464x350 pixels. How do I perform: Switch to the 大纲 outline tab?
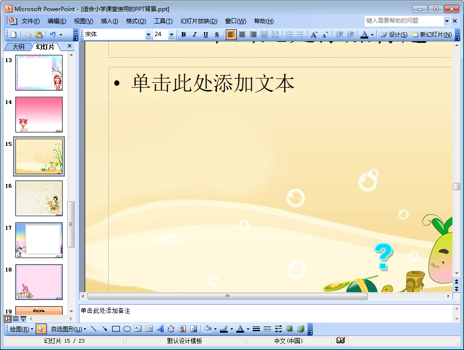click(x=18, y=47)
